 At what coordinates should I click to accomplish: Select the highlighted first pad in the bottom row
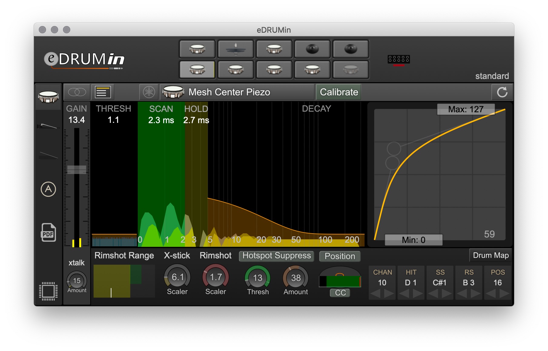pyautogui.click(x=197, y=70)
